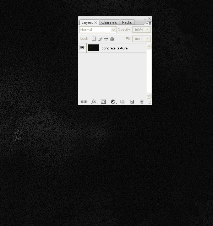This screenshot has width=213, height=226.
Task: Click the Link layers icon
Action: 84,102
